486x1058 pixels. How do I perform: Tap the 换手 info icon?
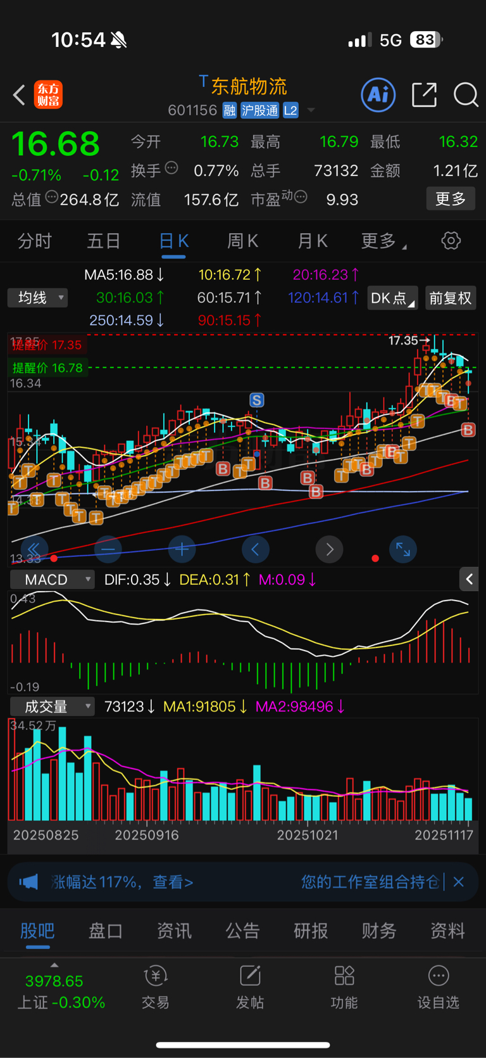pyautogui.click(x=171, y=168)
